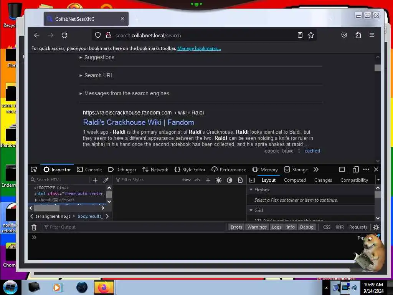Image resolution: width=393 pixels, height=295 pixels.
Task: Toggle XHR filter in console
Action: pyautogui.click(x=340, y=227)
